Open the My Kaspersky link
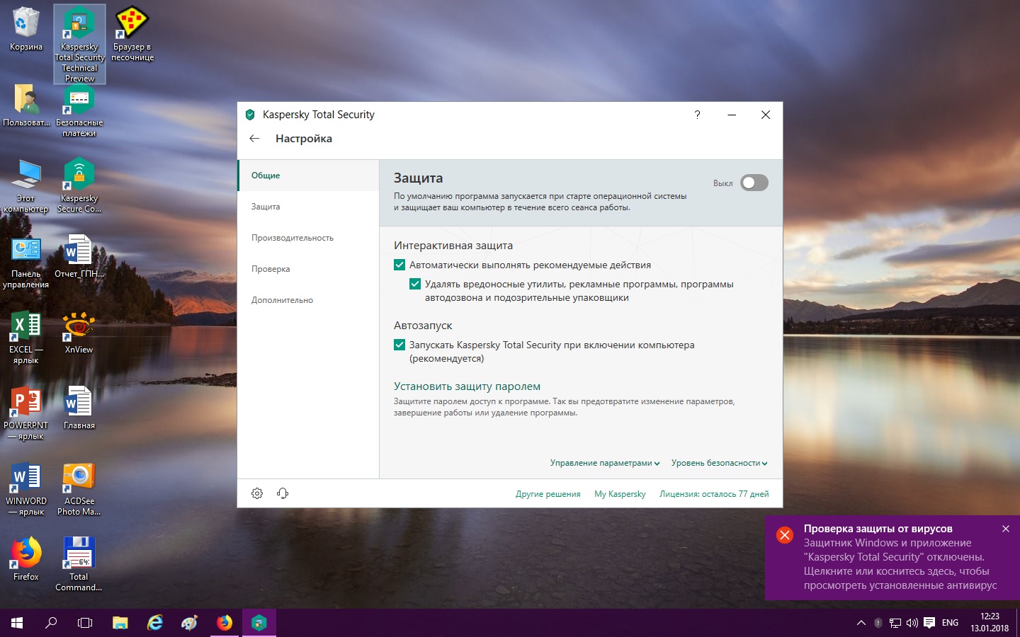Image resolution: width=1020 pixels, height=637 pixels. tap(620, 494)
